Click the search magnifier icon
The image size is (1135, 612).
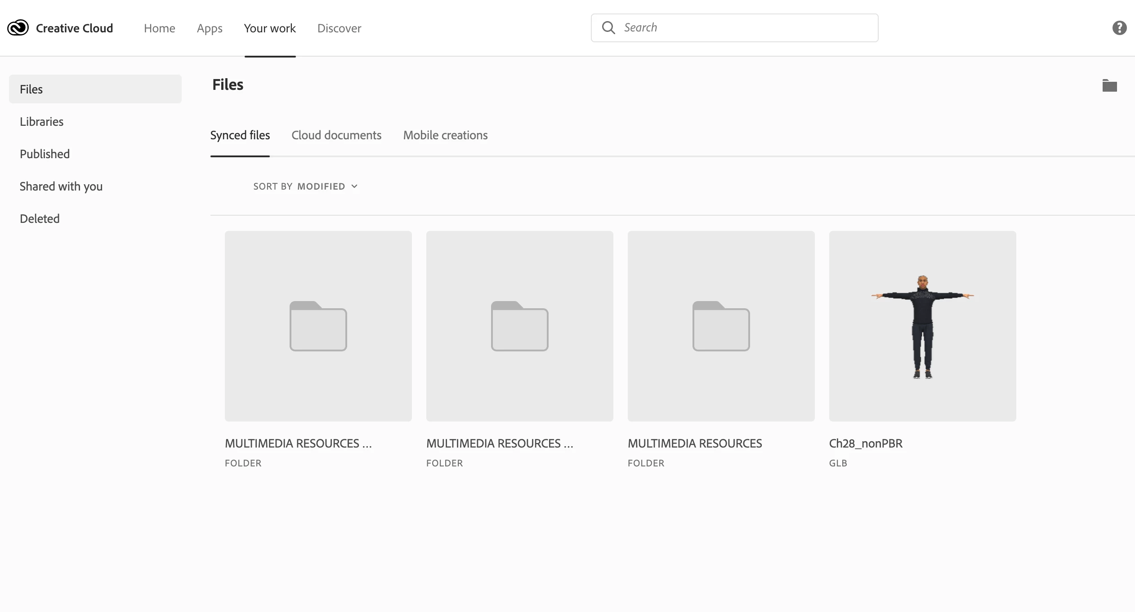608,28
